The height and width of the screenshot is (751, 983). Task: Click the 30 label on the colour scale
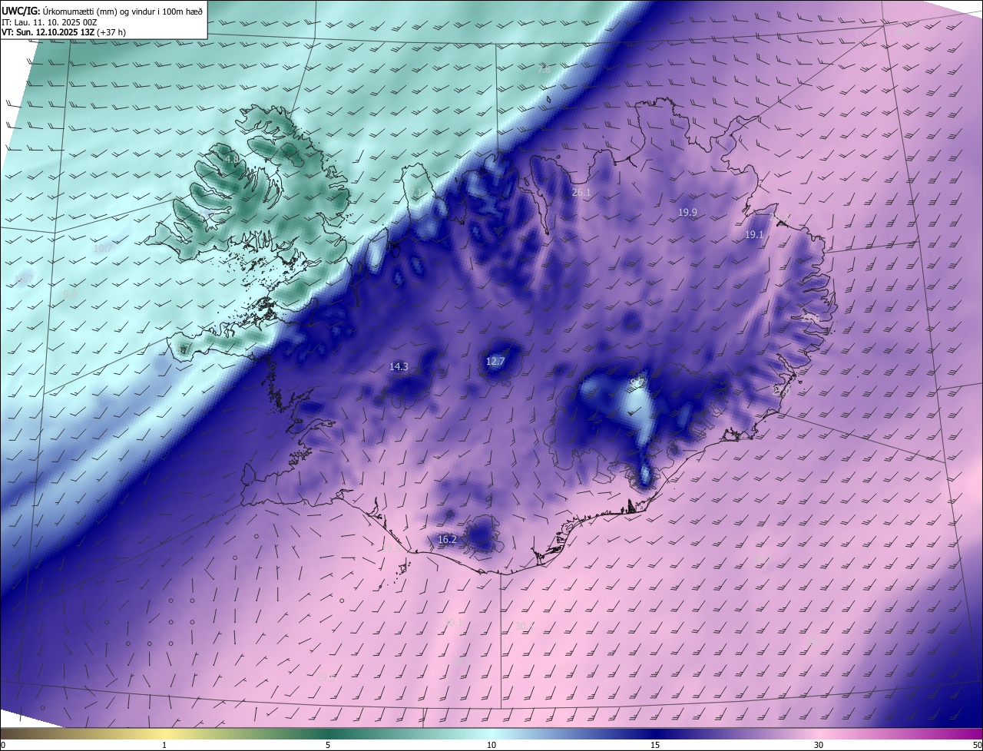pyautogui.click(x=819, y=745)
